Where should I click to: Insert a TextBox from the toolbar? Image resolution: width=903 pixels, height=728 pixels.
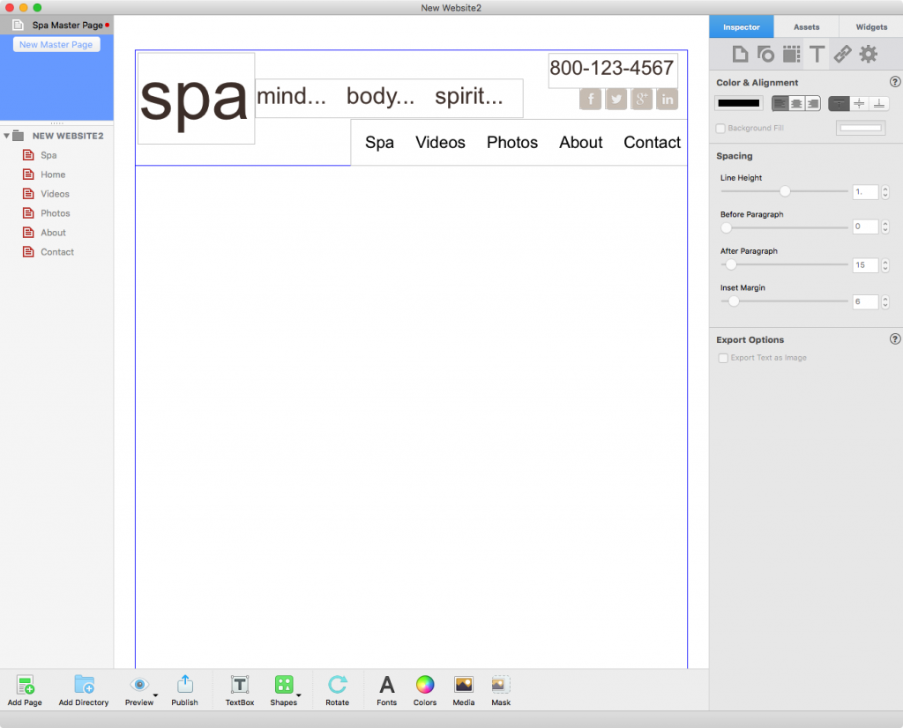coord(240,685)
